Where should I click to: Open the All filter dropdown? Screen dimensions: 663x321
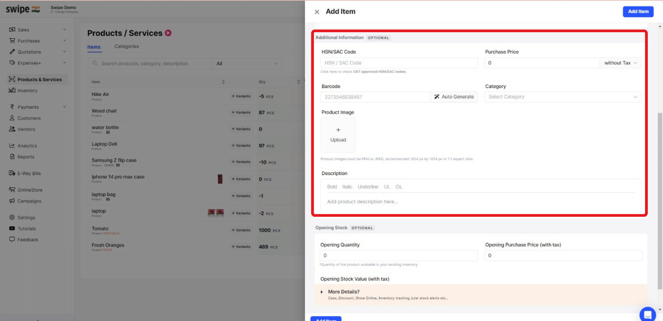click(x=247, y=64)
